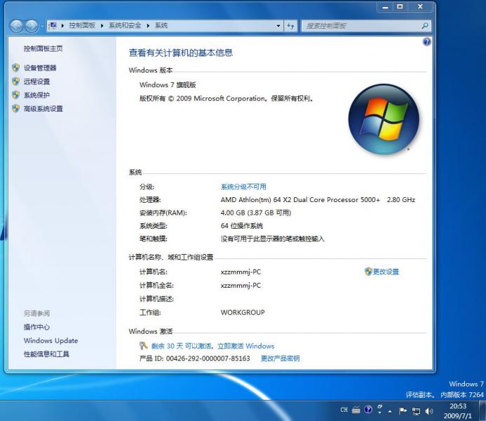Click shield icon beside 高级系统设置
Viewport: 486px width, 421px height.
pyautogui.click(x=15, y=108)
